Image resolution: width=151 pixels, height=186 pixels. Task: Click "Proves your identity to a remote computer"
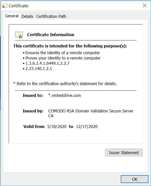pyautogui.click(x=63, y=58)
